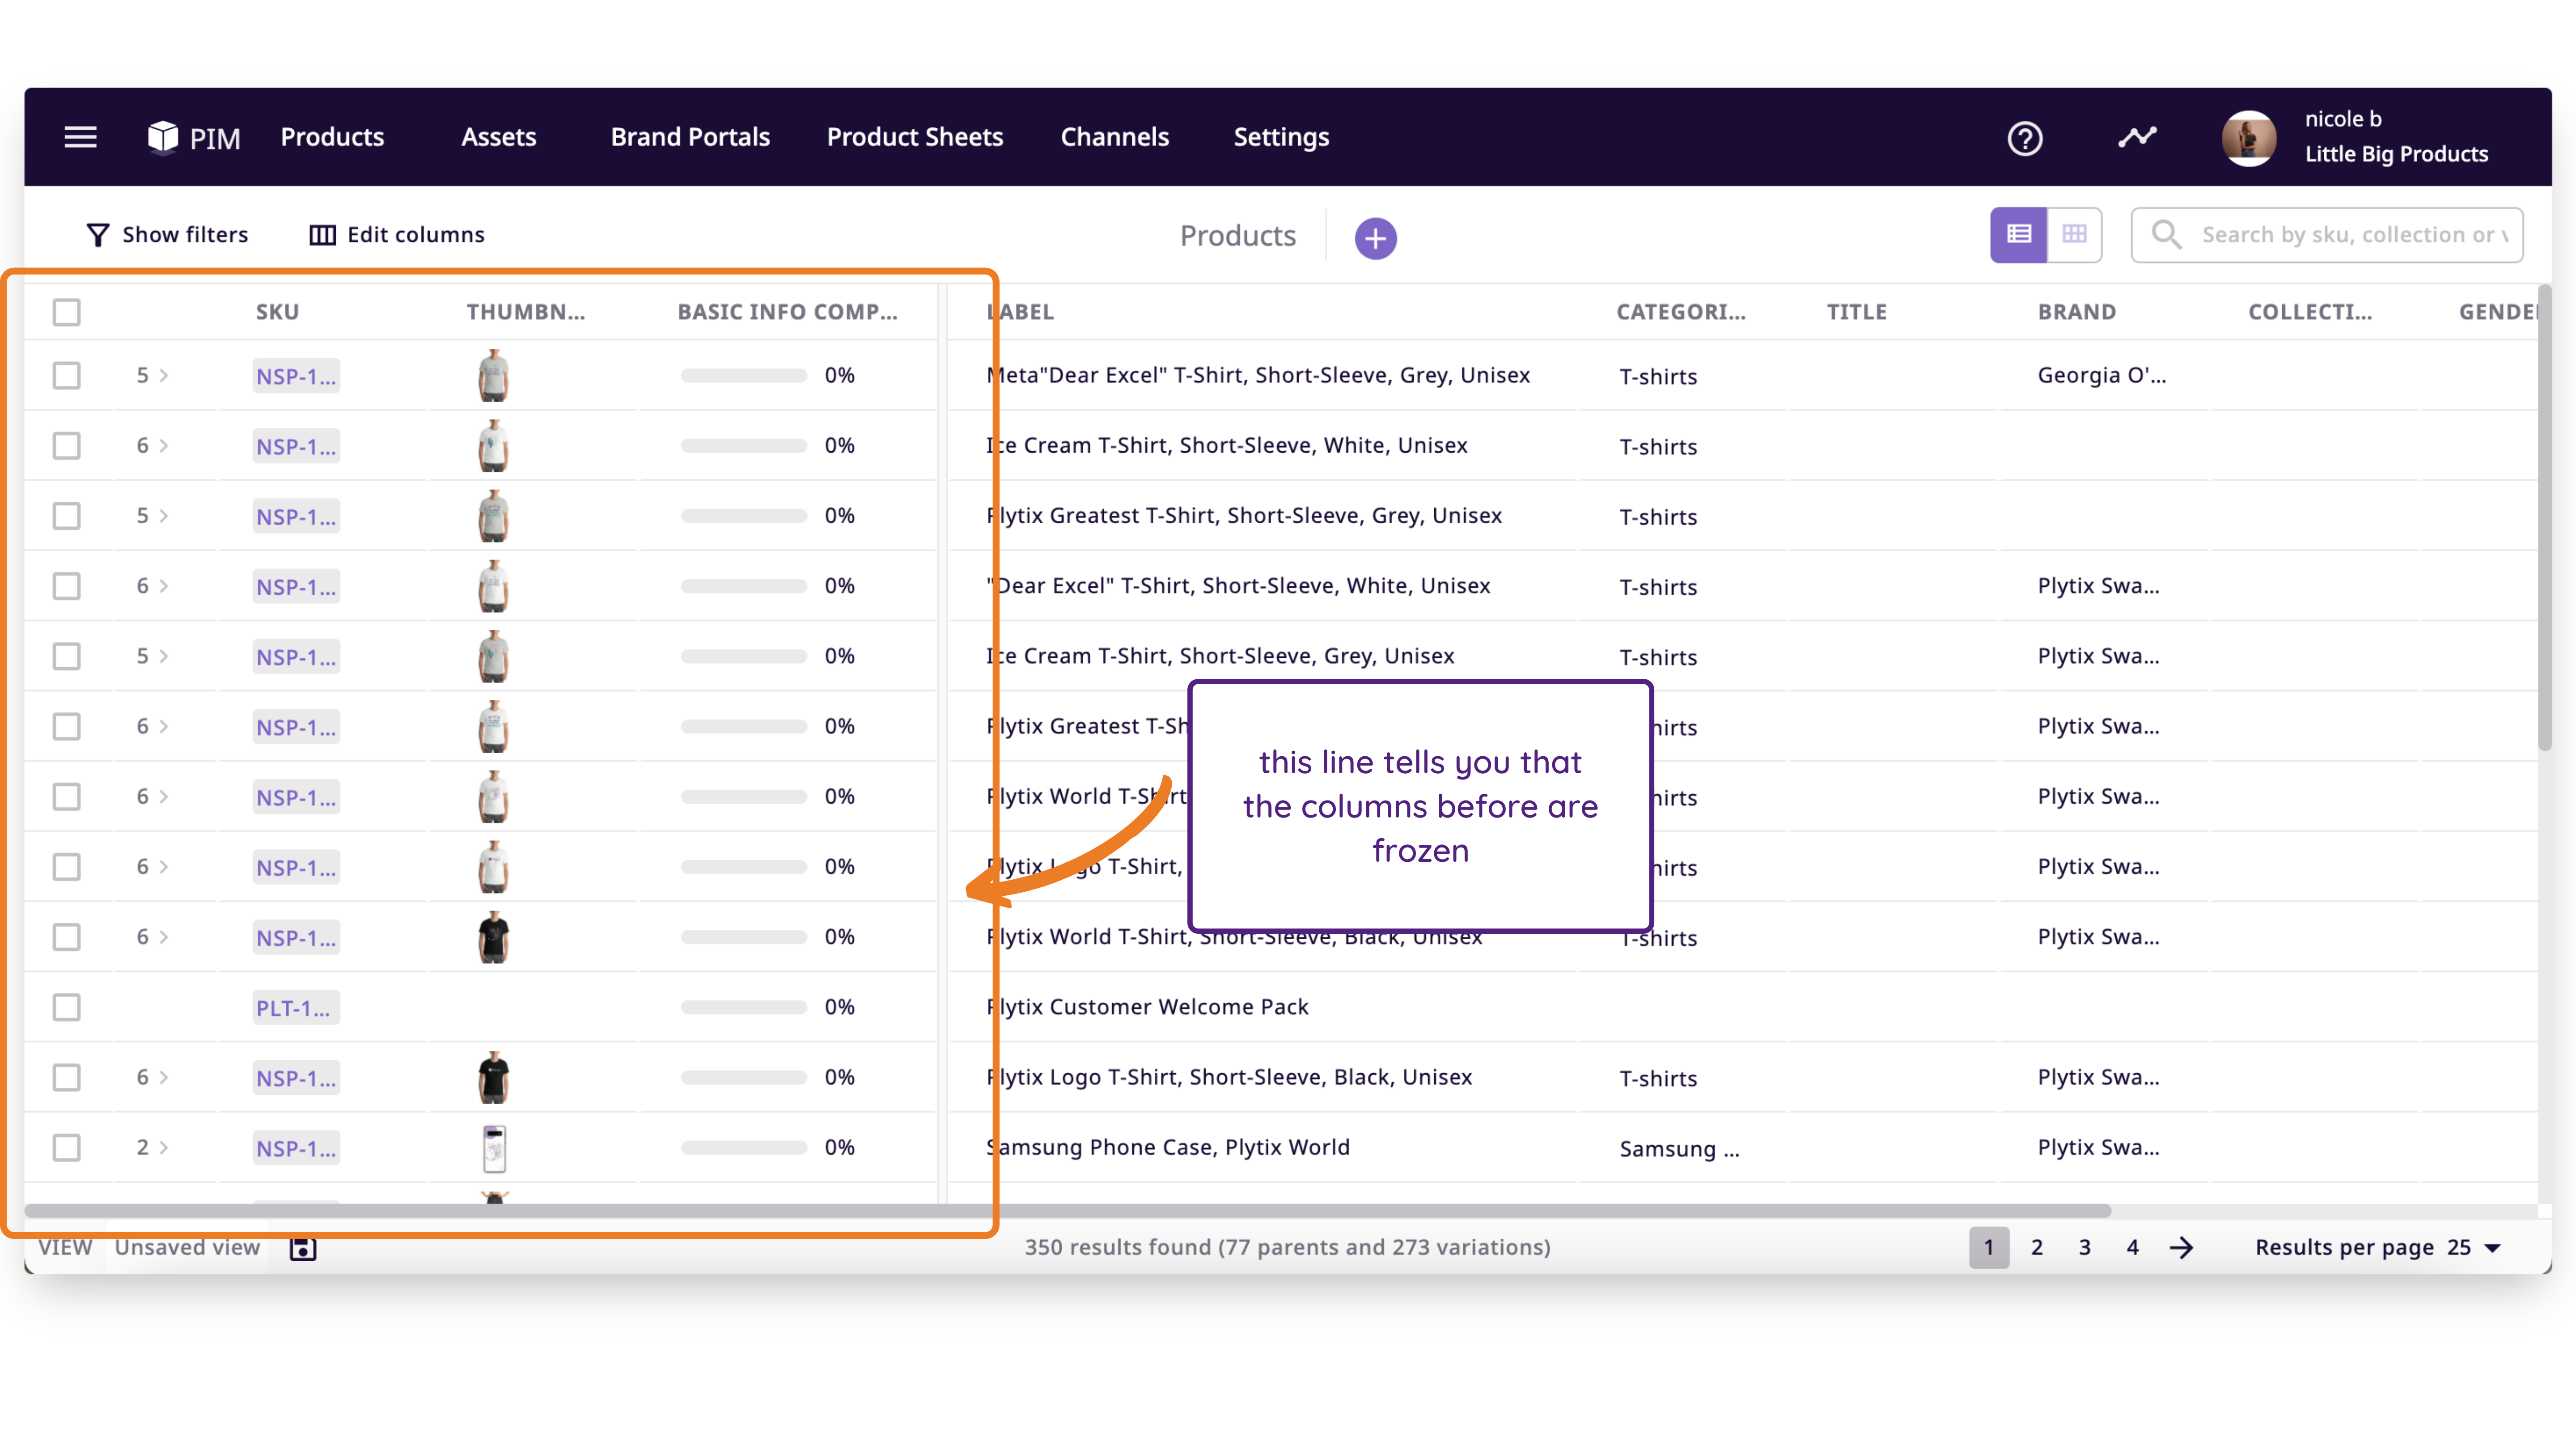Click the search magnifier icon
Image resolution: width=2576 pixels, height=1449 pixels.
tap(2166, 235)
